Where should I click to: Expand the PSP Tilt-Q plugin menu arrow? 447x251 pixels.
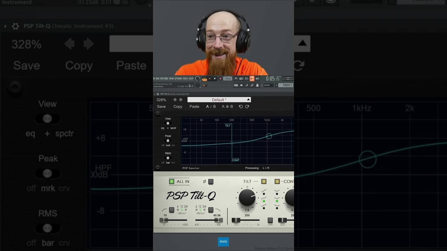[155, 94]
